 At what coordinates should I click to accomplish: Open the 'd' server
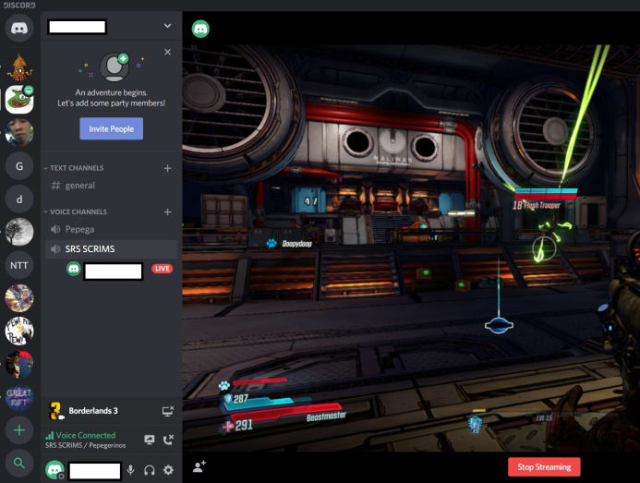(19, 199)
